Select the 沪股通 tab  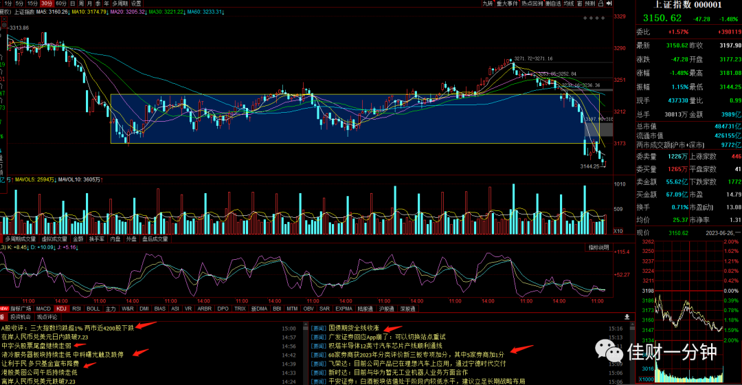tap(386, 309)
